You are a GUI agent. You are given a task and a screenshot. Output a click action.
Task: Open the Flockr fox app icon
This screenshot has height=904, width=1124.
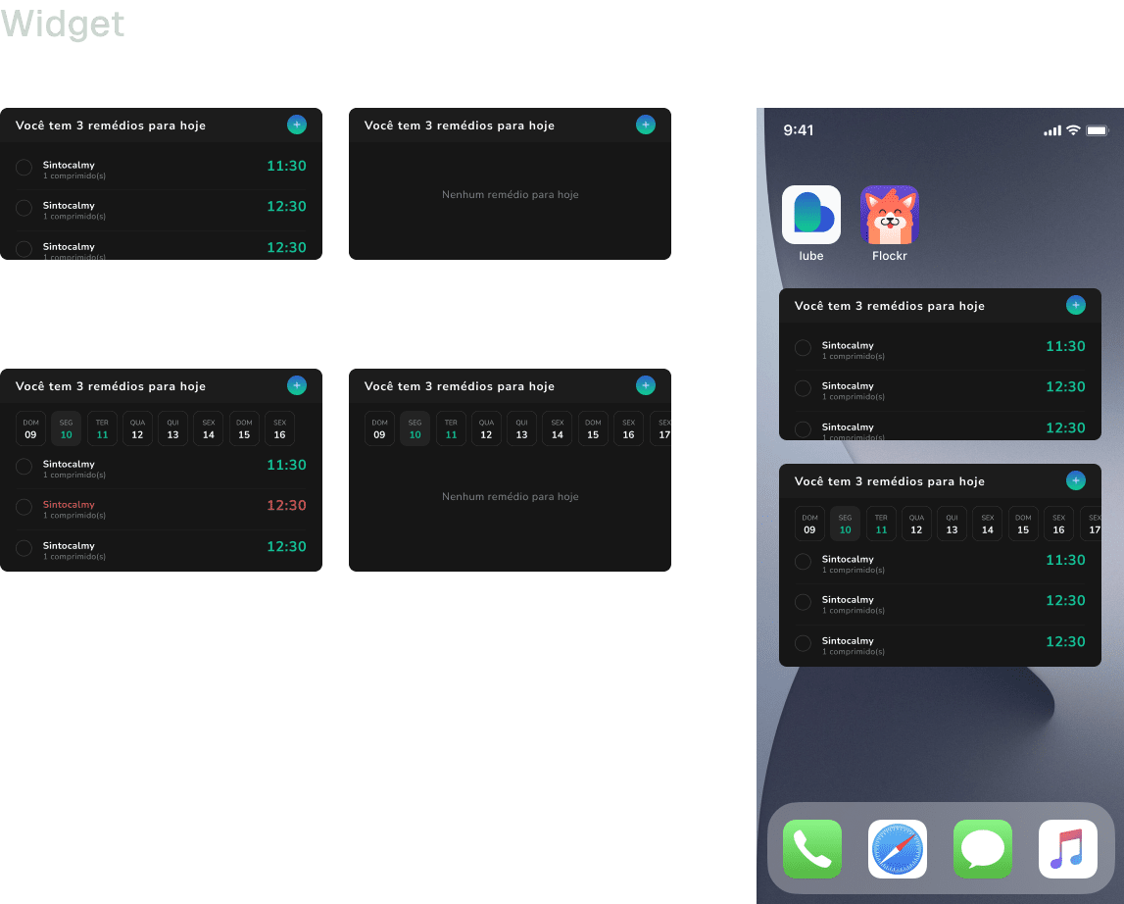coord(889,215)
